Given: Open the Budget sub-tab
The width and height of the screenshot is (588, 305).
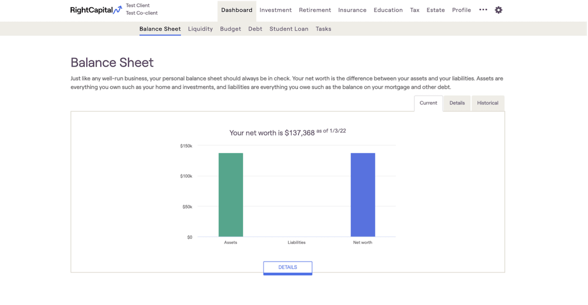Looking at the screenshot, I should tap(230, 29).
